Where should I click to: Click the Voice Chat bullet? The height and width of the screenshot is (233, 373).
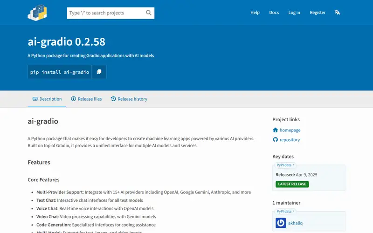(x=95, y=208)
